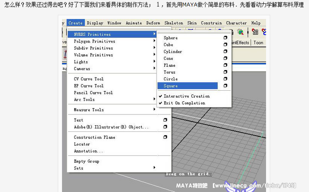Open Cone options box icon
This screenshot has height=192, width=309.
(x=225, y=58)
